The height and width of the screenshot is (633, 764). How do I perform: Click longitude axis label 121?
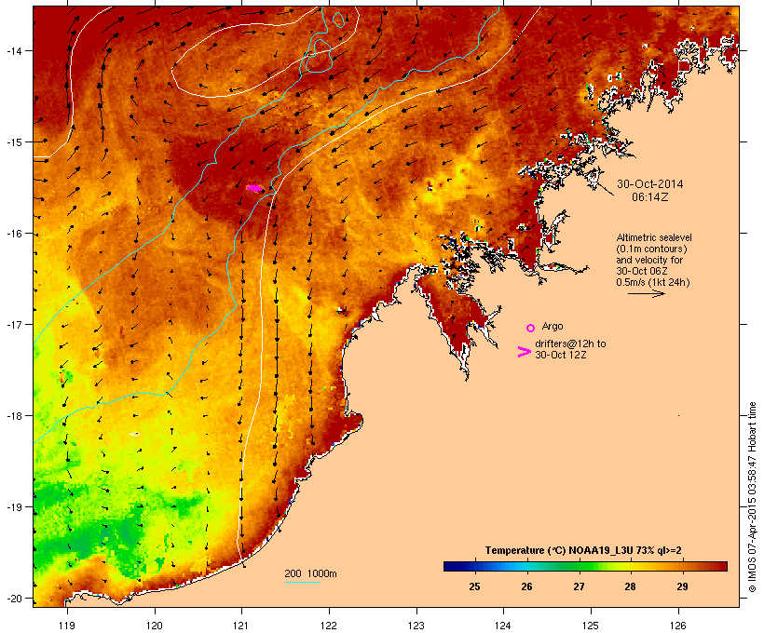[241, 626]
